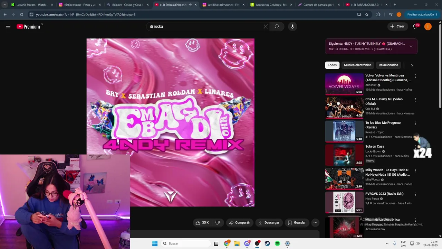Open the media controls icon in toolbar
This screenshot has height=249, width=442.
pos(391,15)
